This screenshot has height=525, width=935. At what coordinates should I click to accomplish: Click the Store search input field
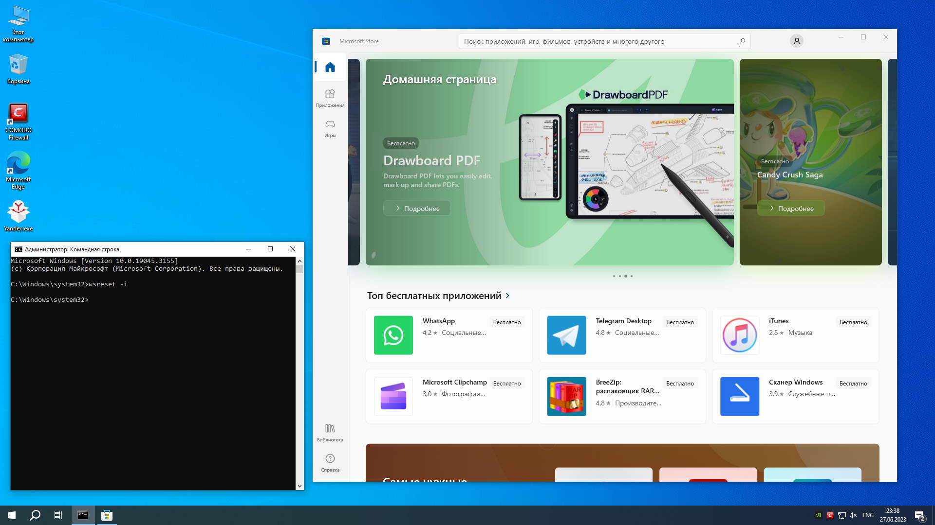coord(599,41)
